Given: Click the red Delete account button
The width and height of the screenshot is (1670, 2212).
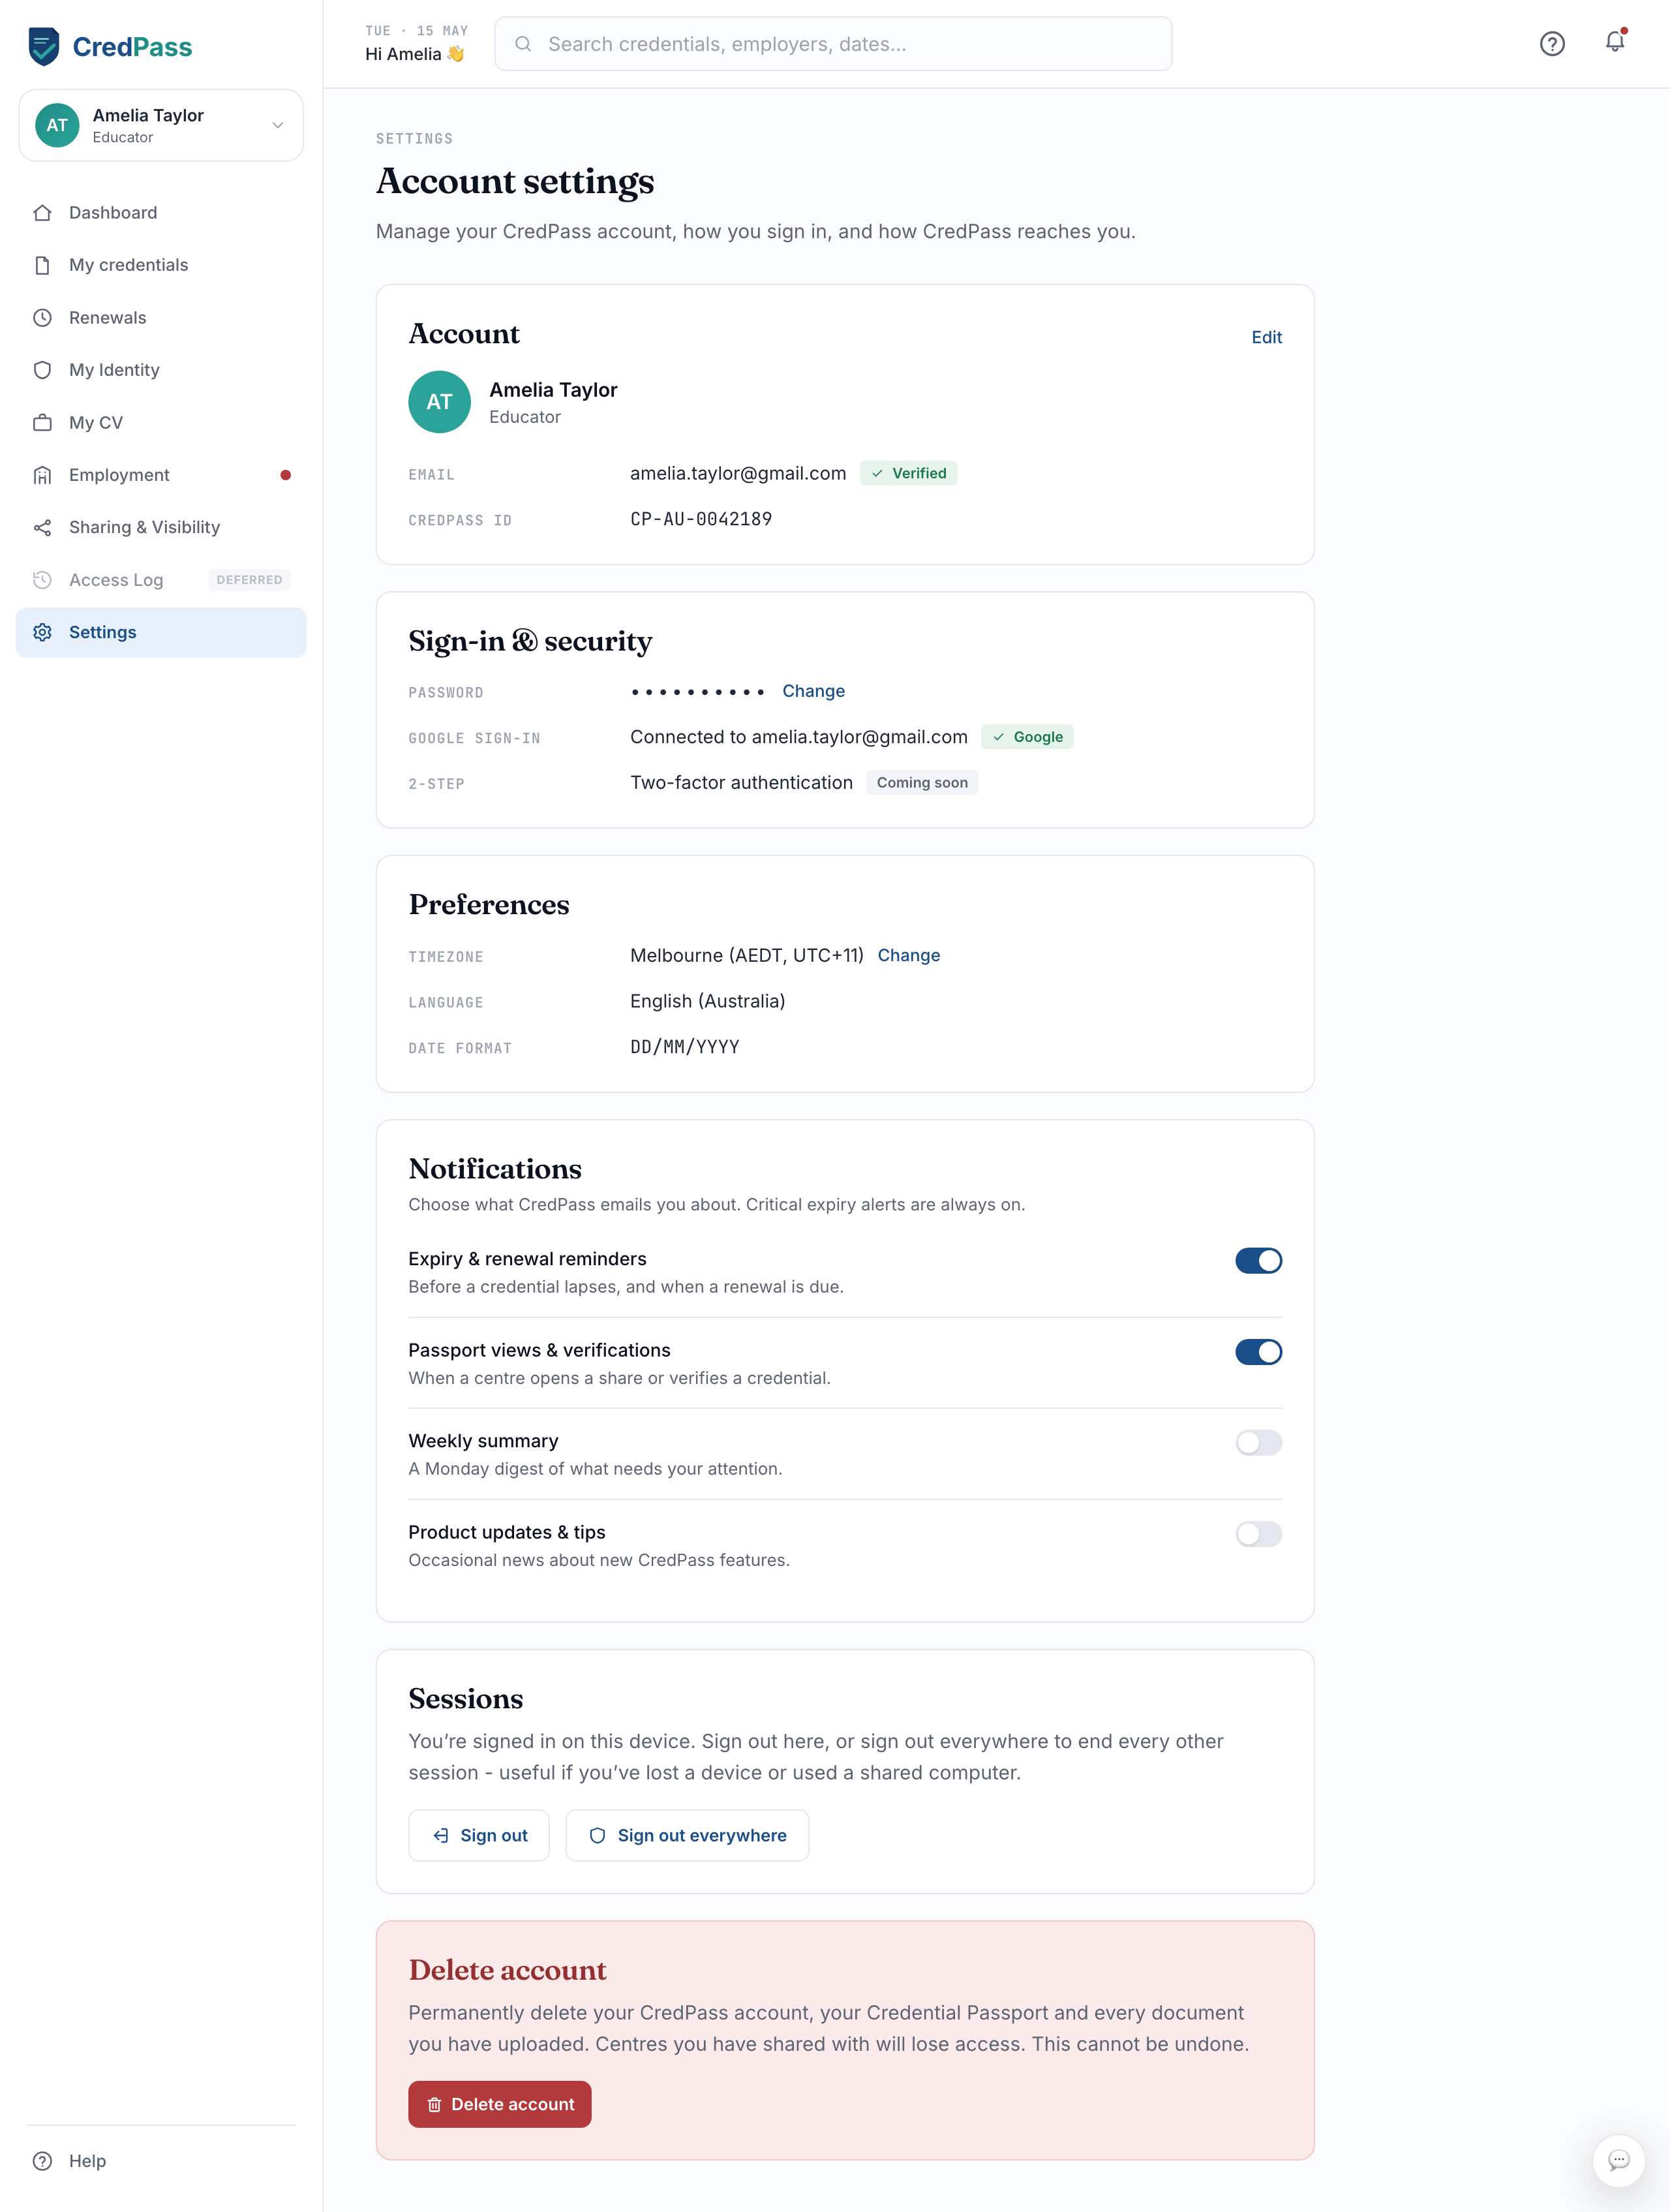Looking at the screenshot, I should 499,2104.
